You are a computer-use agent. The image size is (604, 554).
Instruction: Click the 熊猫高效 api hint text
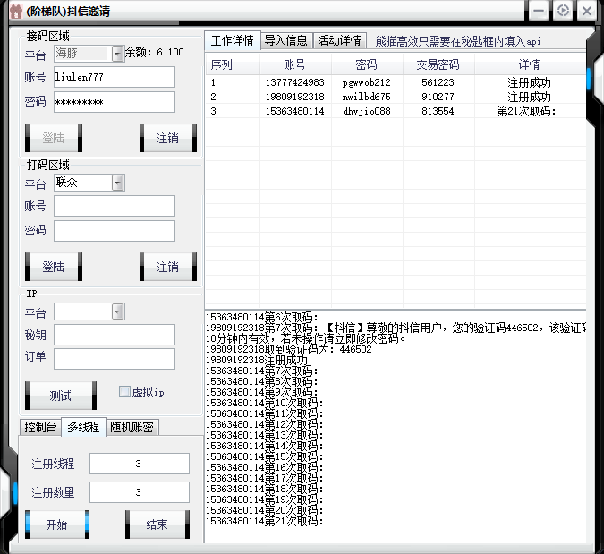[458, 41]
